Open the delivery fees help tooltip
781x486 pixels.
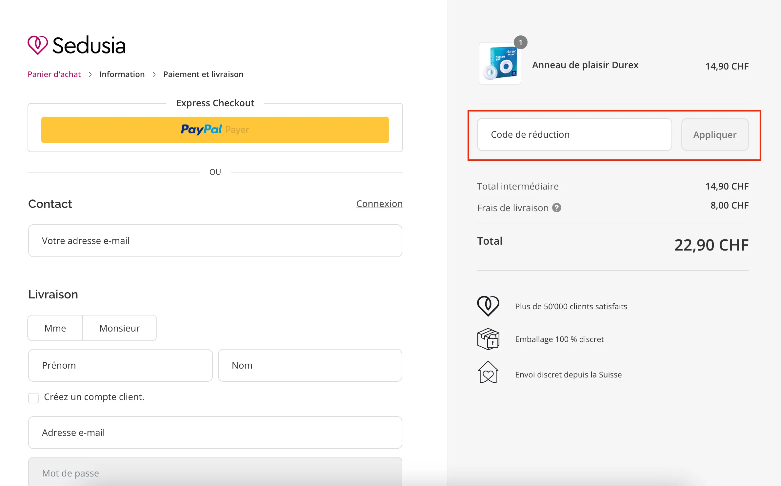coord(557,208)
